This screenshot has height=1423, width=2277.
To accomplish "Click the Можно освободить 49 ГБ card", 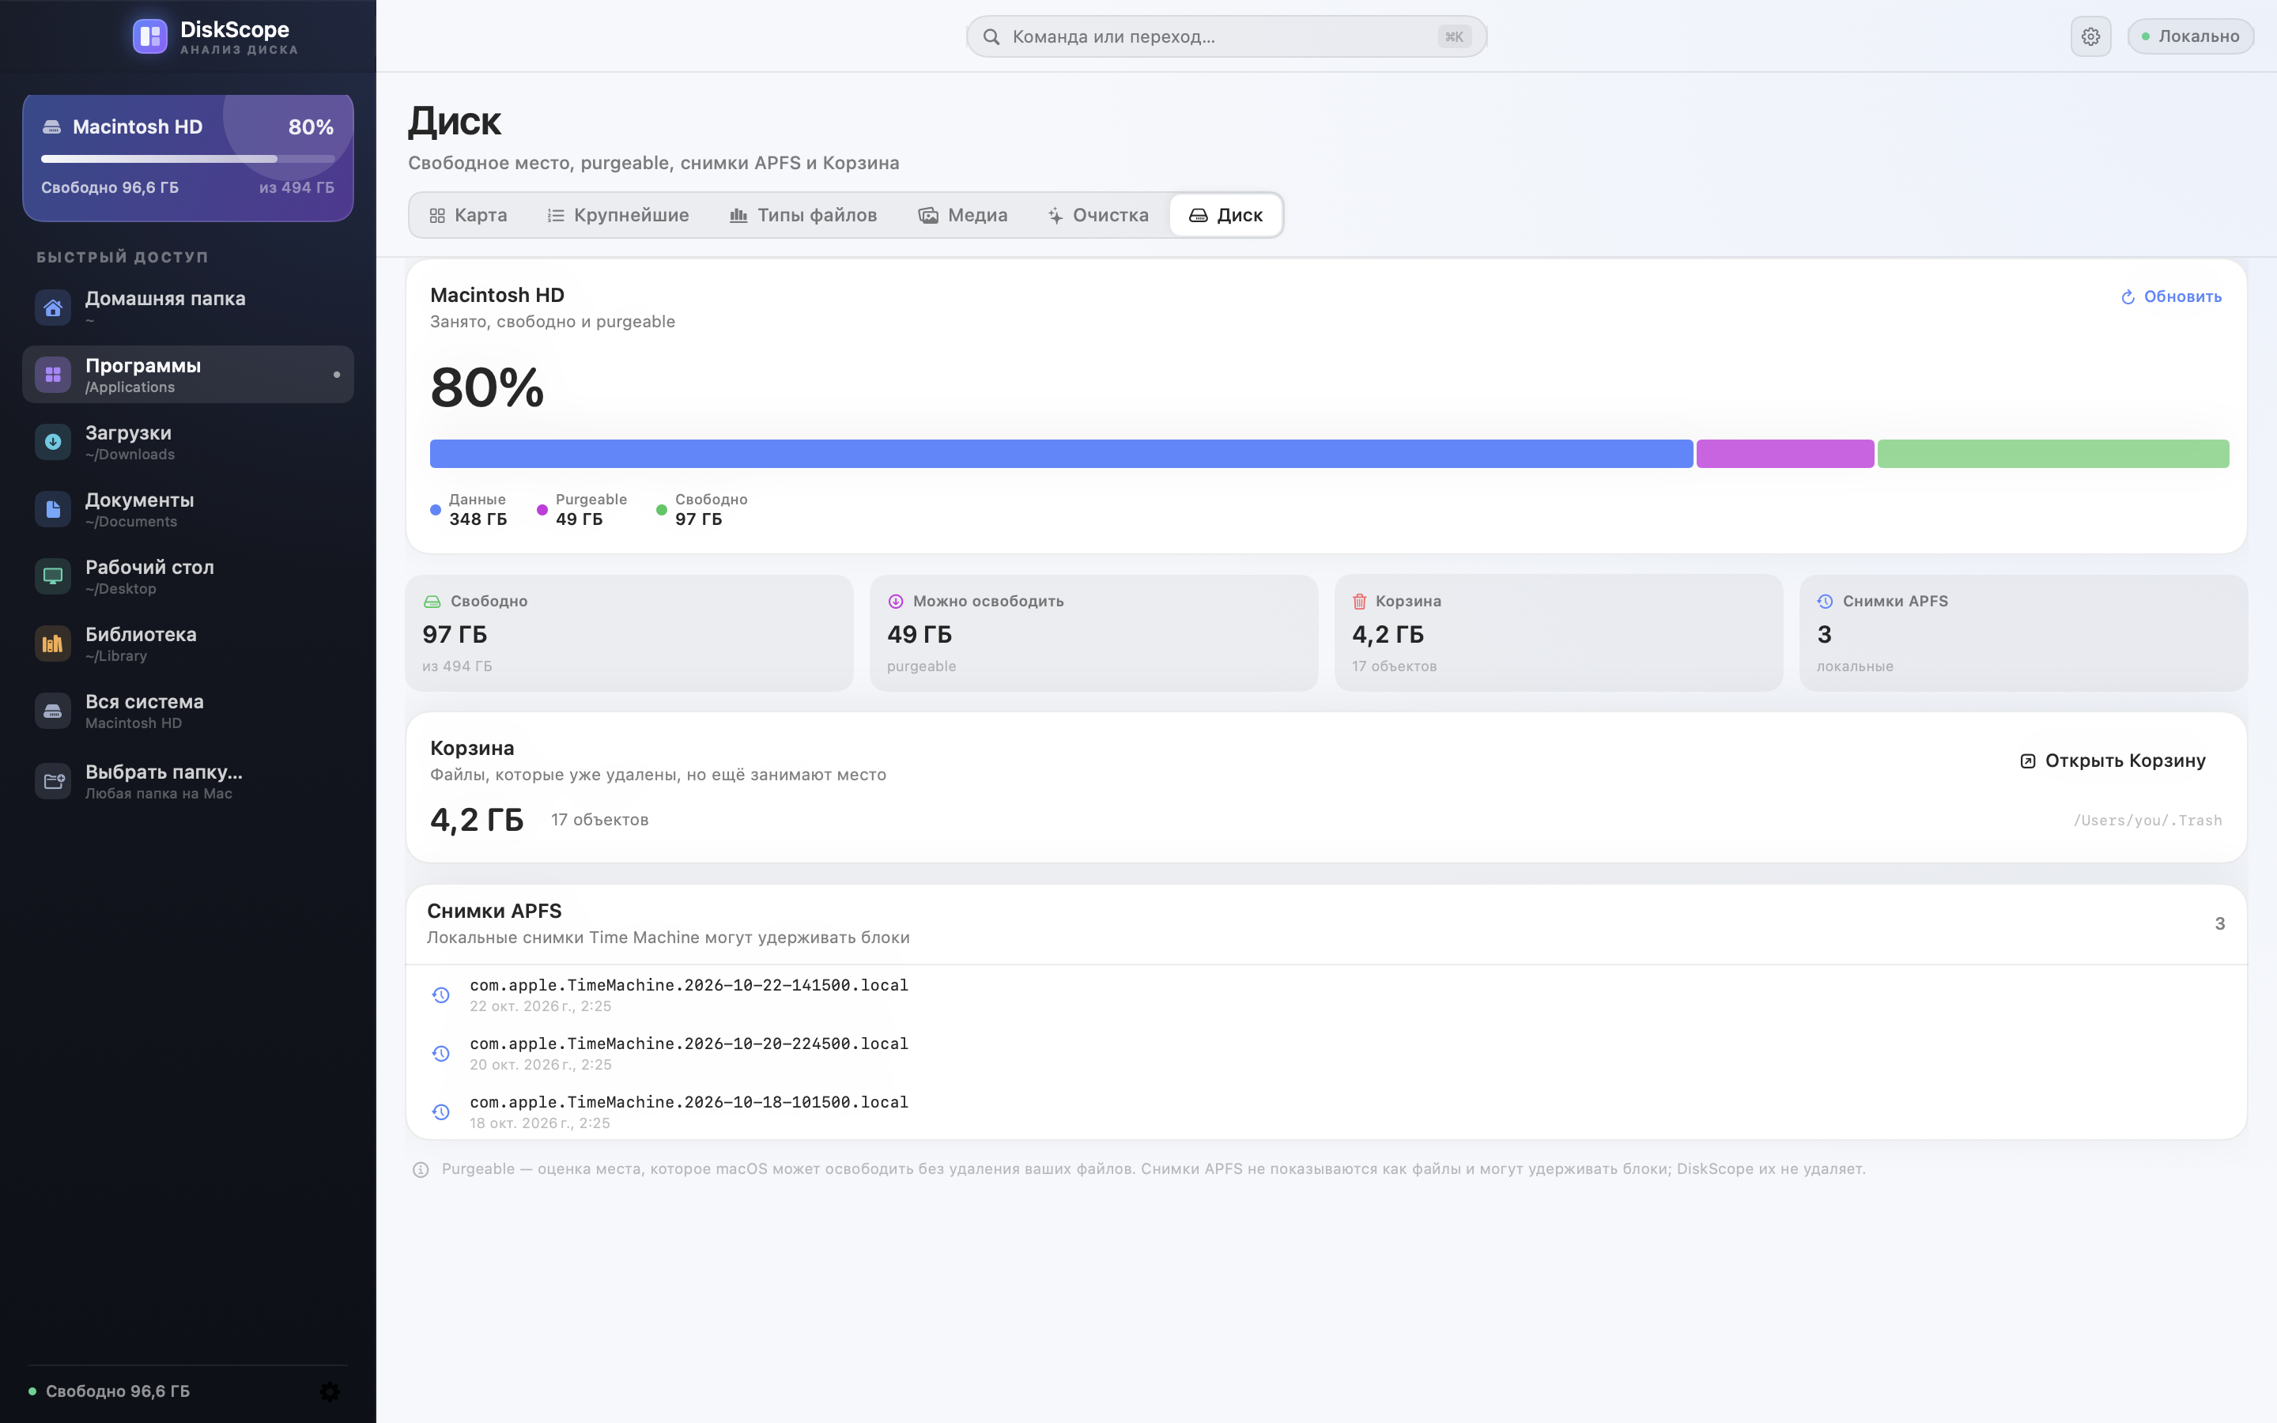I will [x=1093, y=633].
